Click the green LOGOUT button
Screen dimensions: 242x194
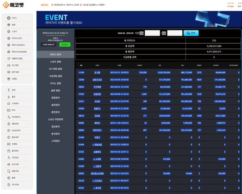(65, 45)
